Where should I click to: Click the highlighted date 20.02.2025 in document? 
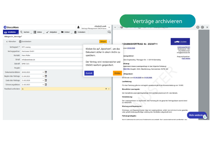coord(131,48)
